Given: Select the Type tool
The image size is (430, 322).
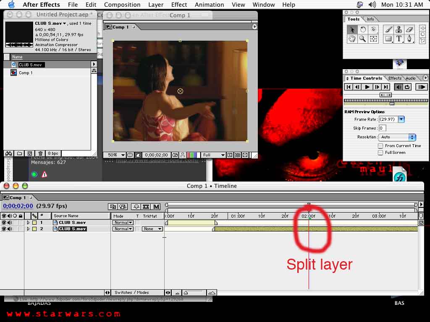Looking at the screenshot, I should pos(399,39).
